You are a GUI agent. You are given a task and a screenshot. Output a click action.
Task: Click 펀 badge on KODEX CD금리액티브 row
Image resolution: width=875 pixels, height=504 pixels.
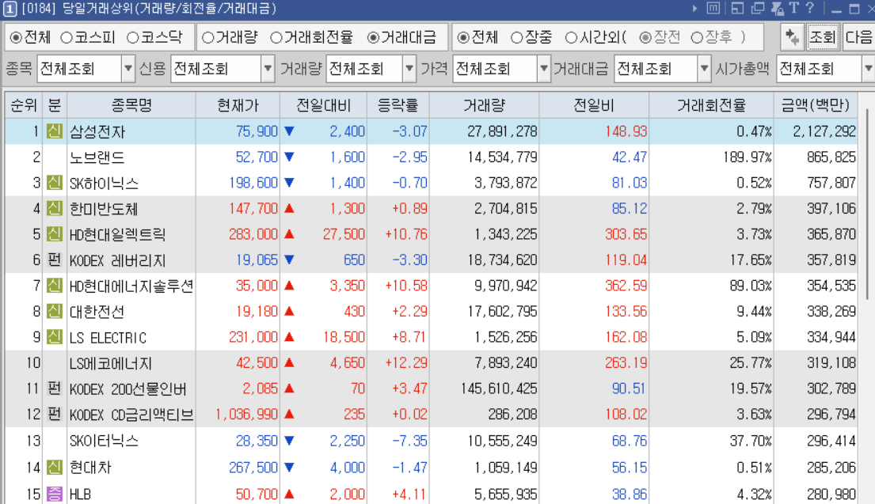click(54, 415)
